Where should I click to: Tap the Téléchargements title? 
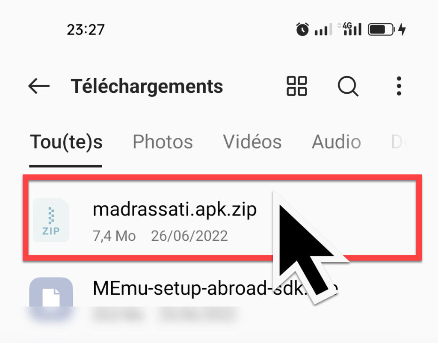click(147, 86)
